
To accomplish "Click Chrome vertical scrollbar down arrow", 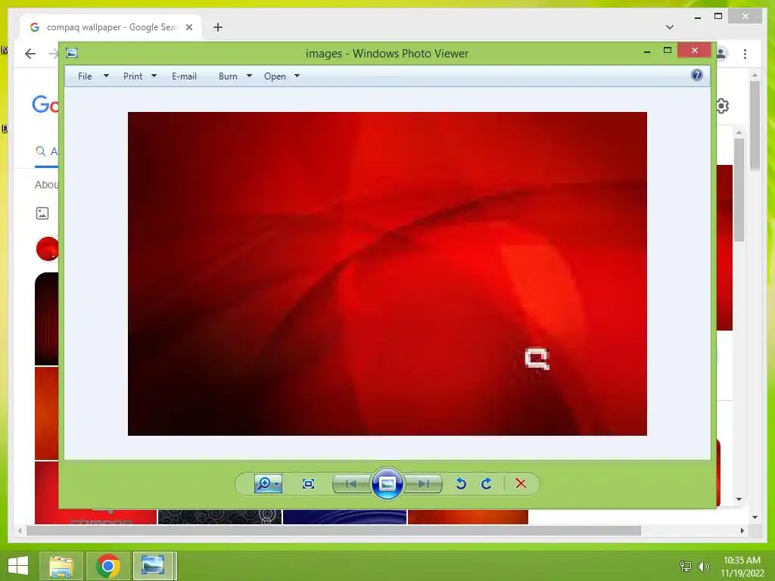I will (x=755, y=517).
